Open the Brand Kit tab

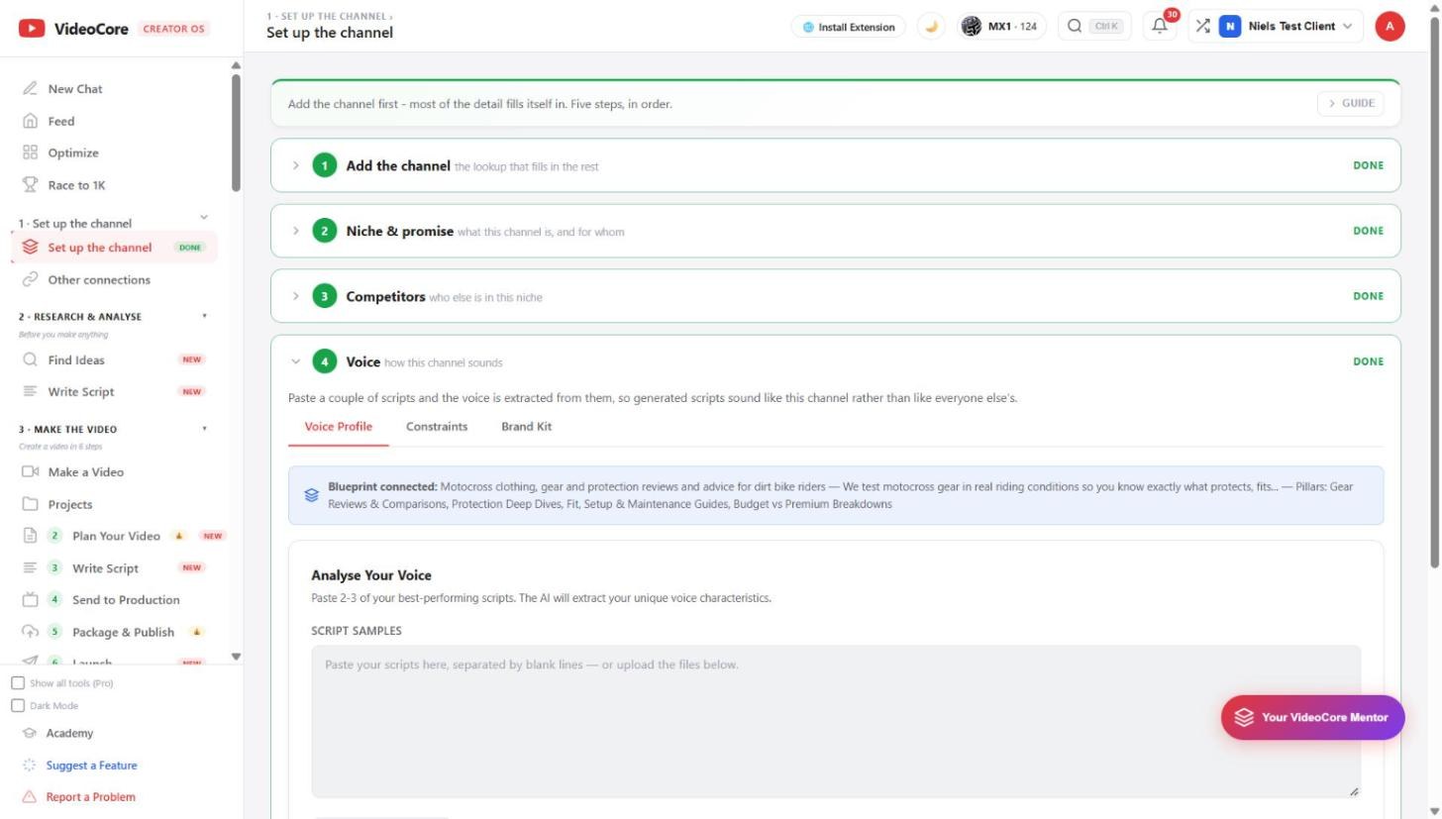pos(526,427)
